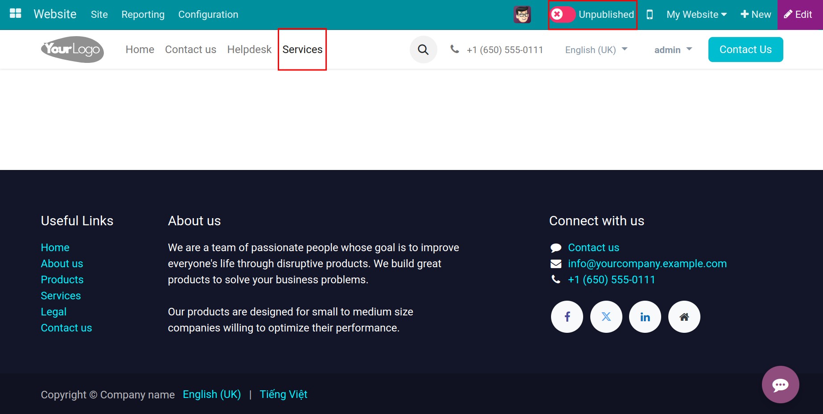Click the user avatar icon in top bar
Image resolution: width=823 pixels, height=414 pixels.
522,14
